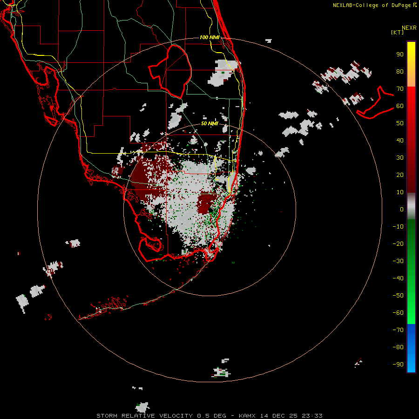Click the 10 value on velocity scale
The height and width of the screenshot is (419, 419).
[x=400, y=192]
